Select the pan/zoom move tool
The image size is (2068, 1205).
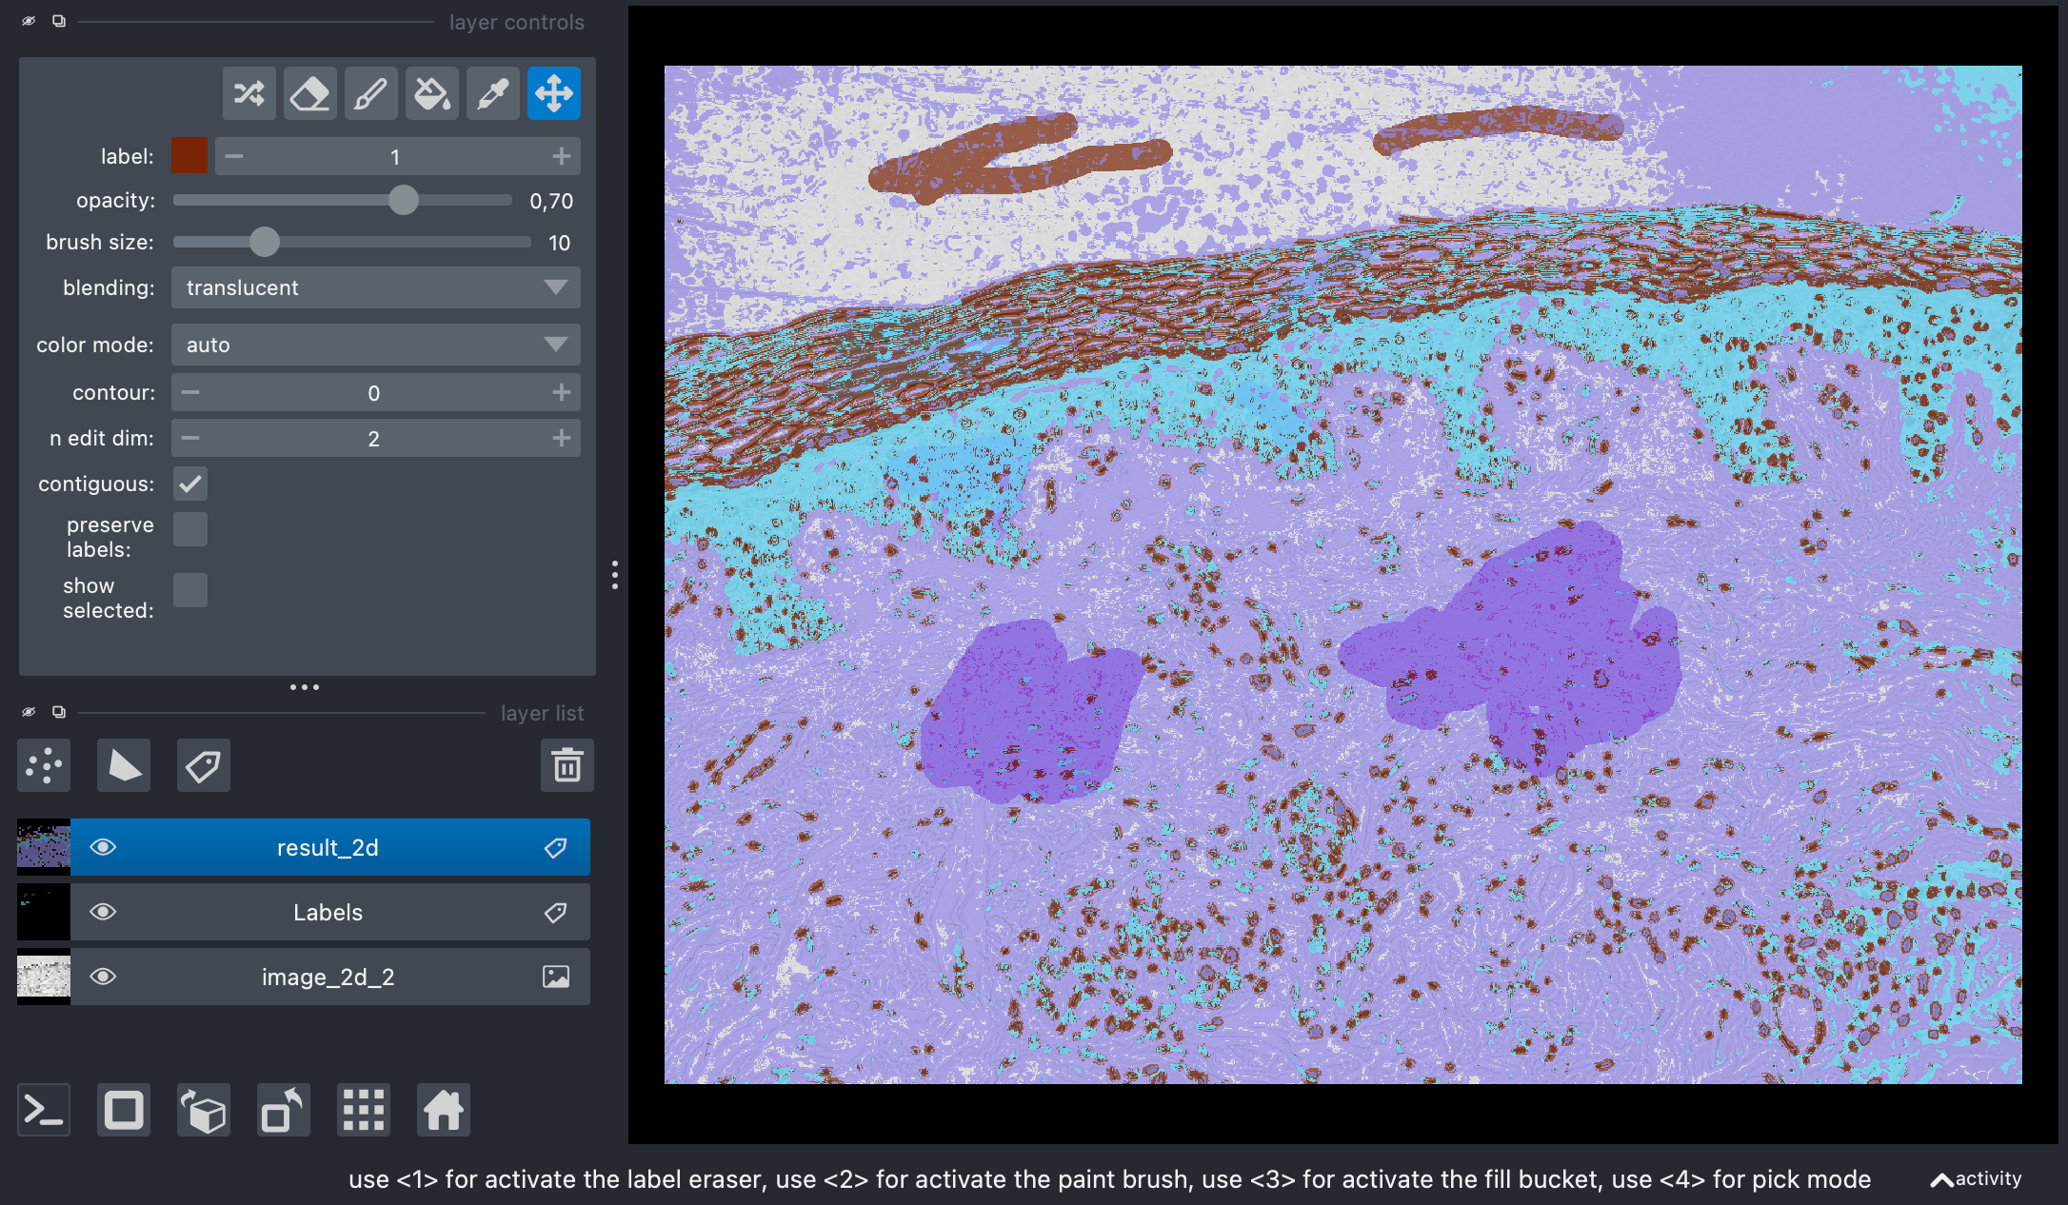(x=554, y=93)
